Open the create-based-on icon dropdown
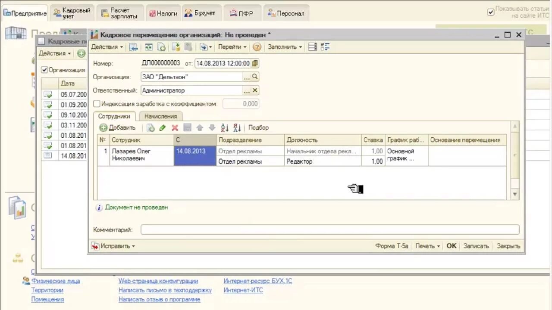Viewport: 552px width, 310px height. pos(206,47)
